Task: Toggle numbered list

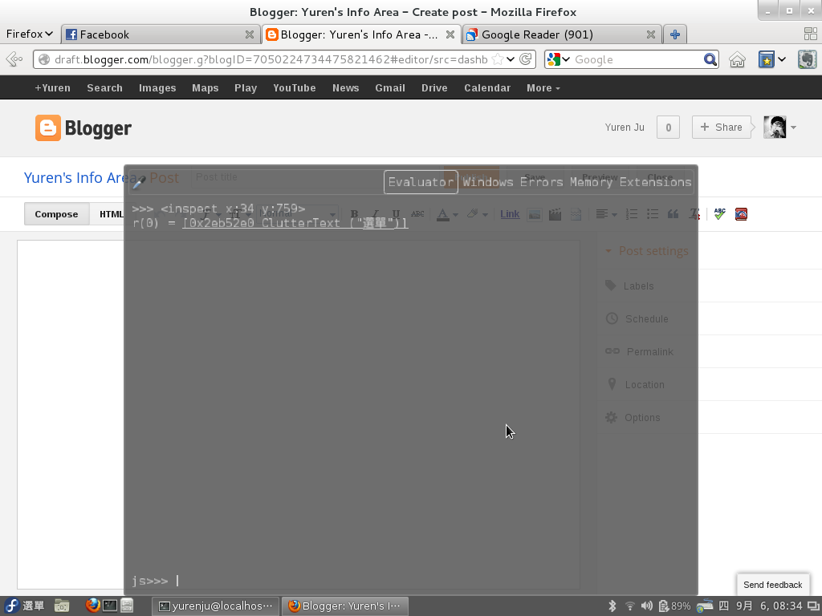Action: pyautogui.click(x=632, y=214)
